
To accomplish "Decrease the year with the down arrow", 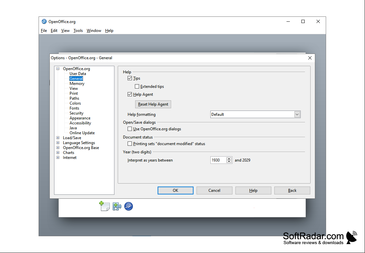I will coord(229,162).
